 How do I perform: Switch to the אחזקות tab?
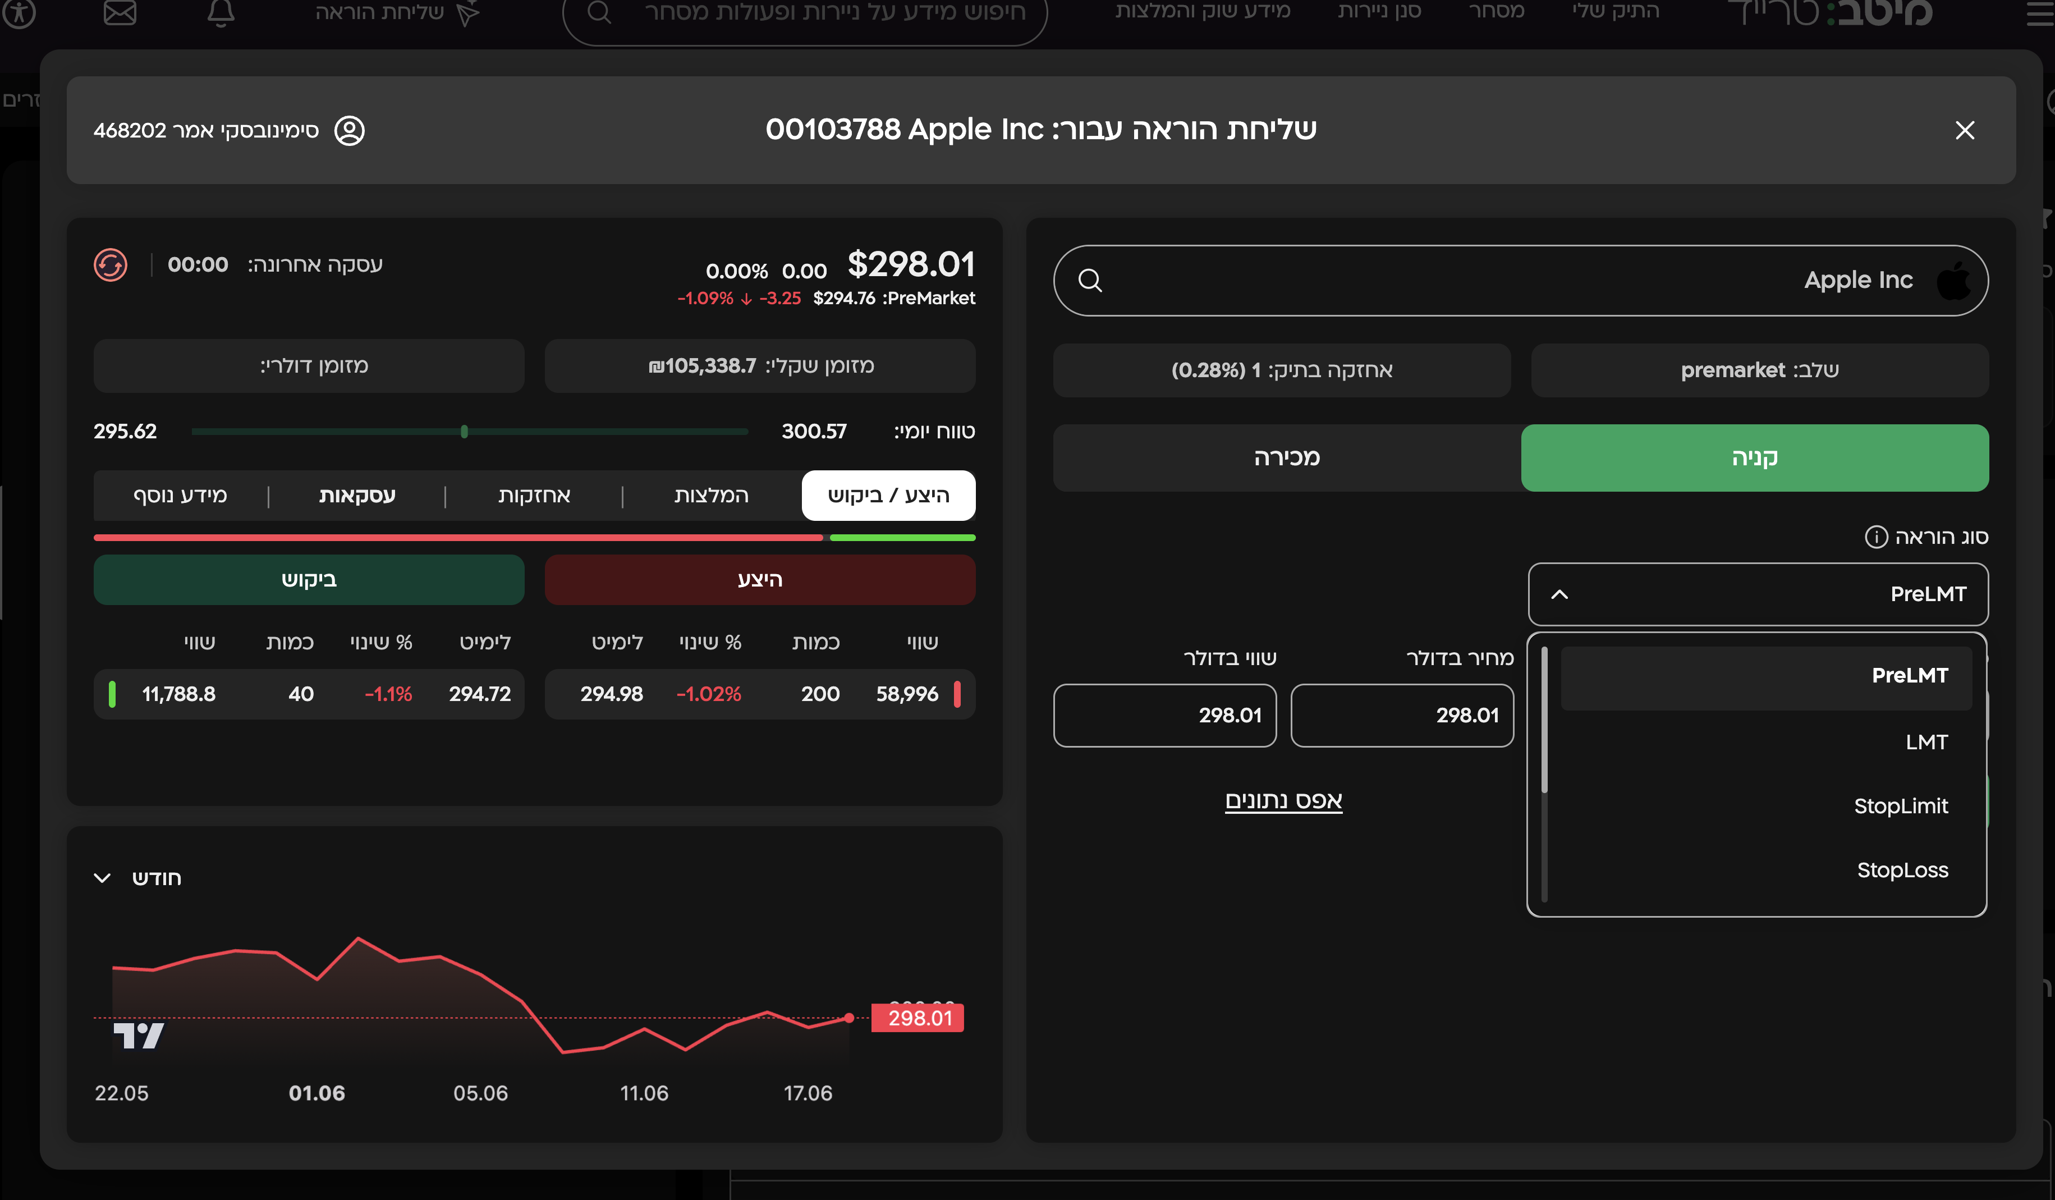click(534, 495)
